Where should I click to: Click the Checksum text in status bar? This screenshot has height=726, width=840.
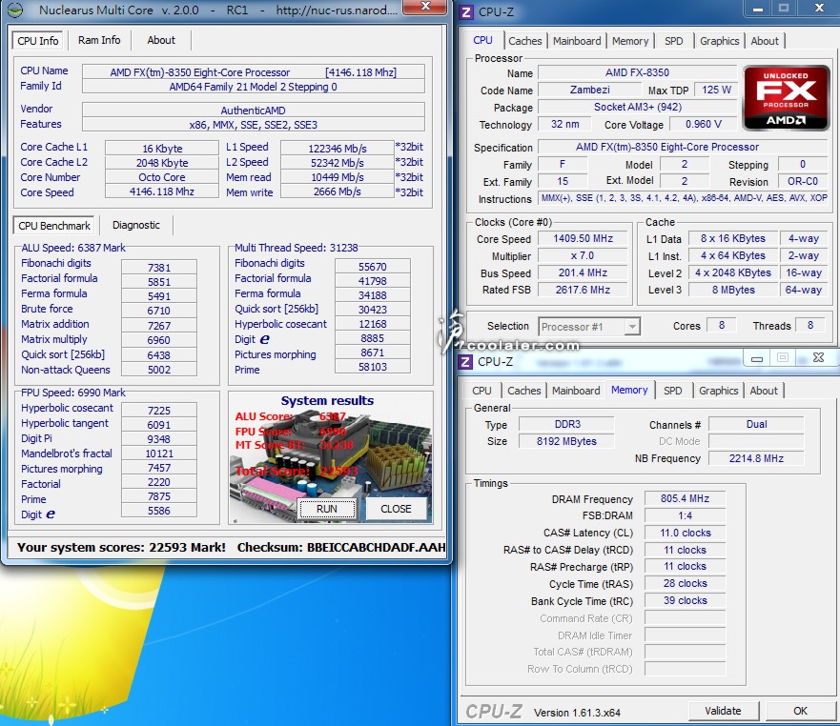point(341,547)
